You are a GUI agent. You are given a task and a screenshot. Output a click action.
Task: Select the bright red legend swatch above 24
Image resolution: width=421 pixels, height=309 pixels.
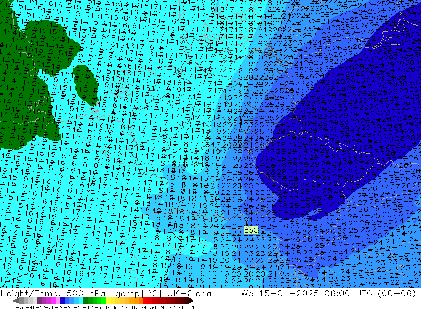(x=145, y=301)
